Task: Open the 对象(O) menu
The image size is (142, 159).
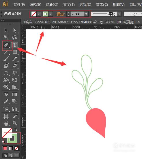Action: 52,5
